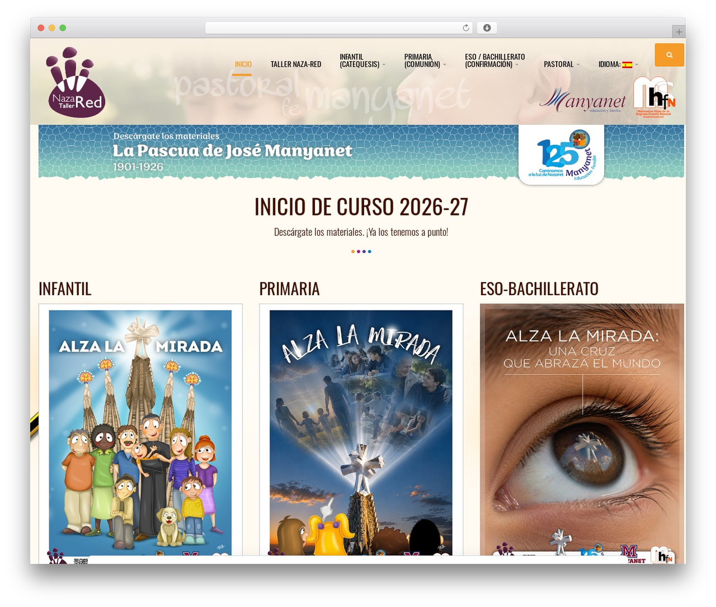Click the hfN Misioneras logo
Viewport: 716px width, 607px height.
(x=654, y=97)
